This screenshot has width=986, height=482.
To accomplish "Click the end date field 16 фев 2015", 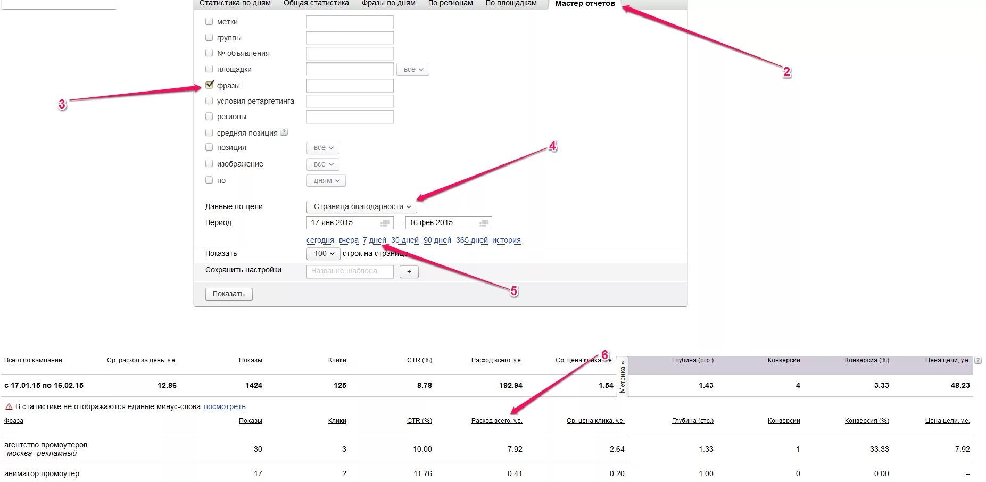I will (x=449, y=223).
